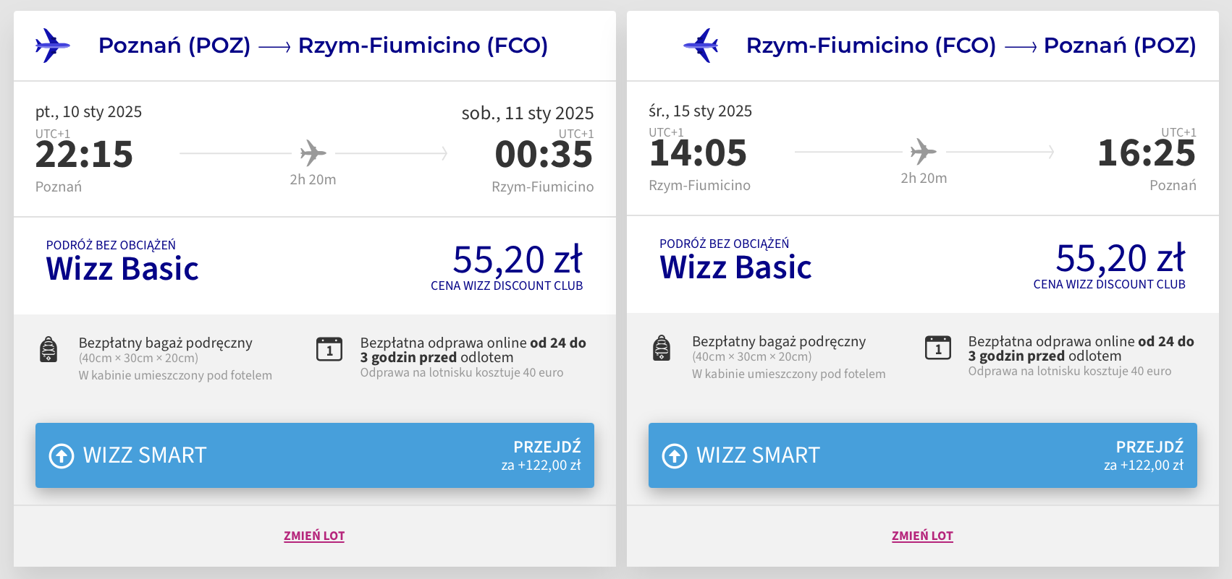Image resolution: width=1232 pixels, height=579 pixels.
Task: Click the upgrade arrow icon on return WIZZ SMART
Action: [x=675, y=455]
